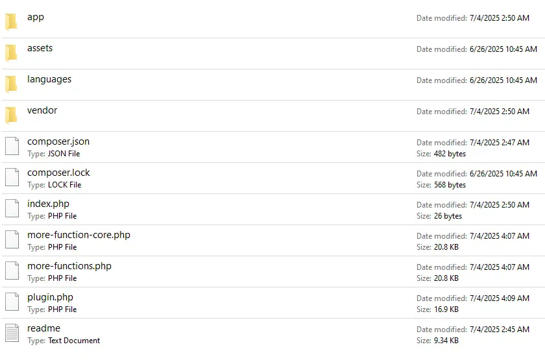Click the languages folder icon
Screen dimensions: 545x362
click(11, 84)
